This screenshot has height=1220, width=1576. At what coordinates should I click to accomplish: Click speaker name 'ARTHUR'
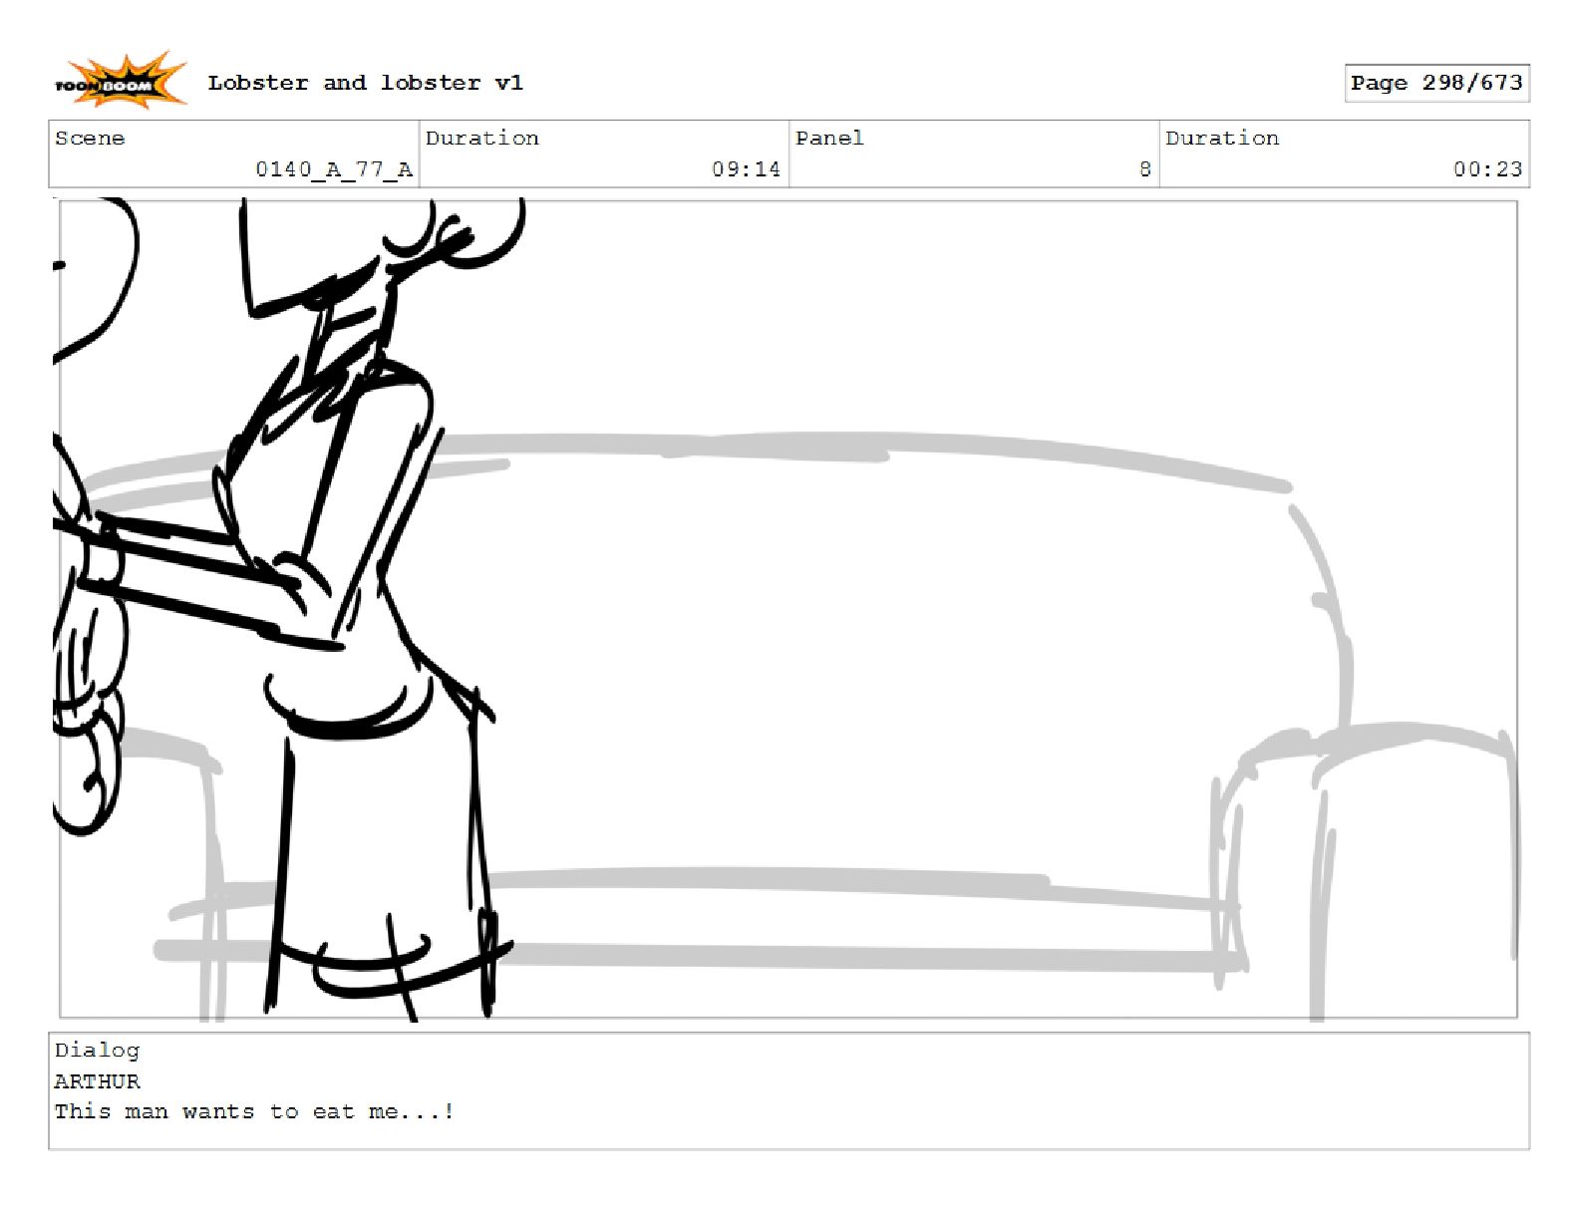pos(97,1081)
